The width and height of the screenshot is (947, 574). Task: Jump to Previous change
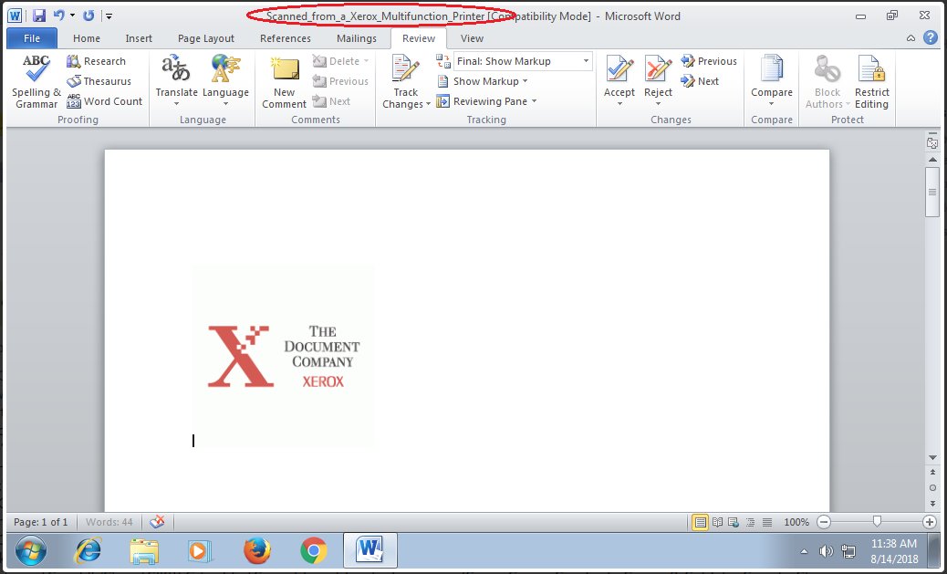point(709,61)
